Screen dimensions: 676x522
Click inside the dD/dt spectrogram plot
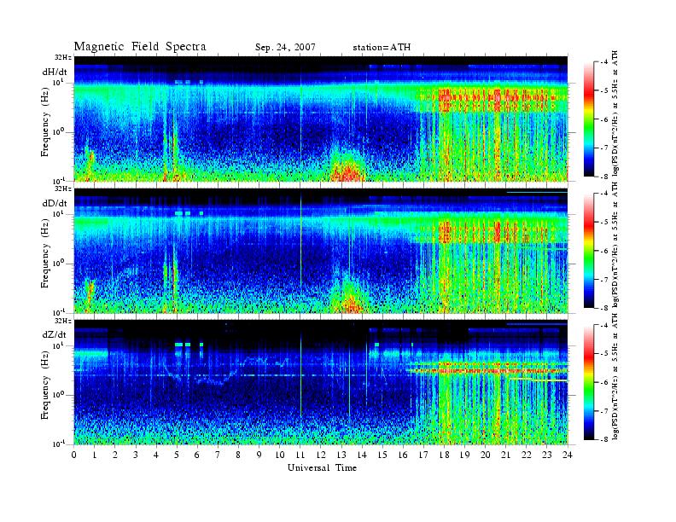(321, 250)
